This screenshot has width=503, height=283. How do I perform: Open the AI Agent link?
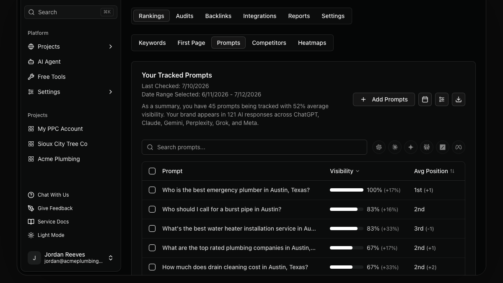[49, 62]
